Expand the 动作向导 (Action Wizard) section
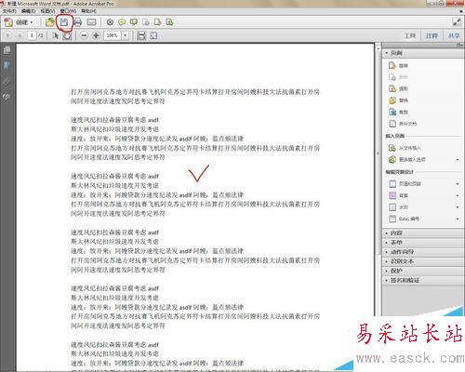The image size is (465, 372). 423,252
